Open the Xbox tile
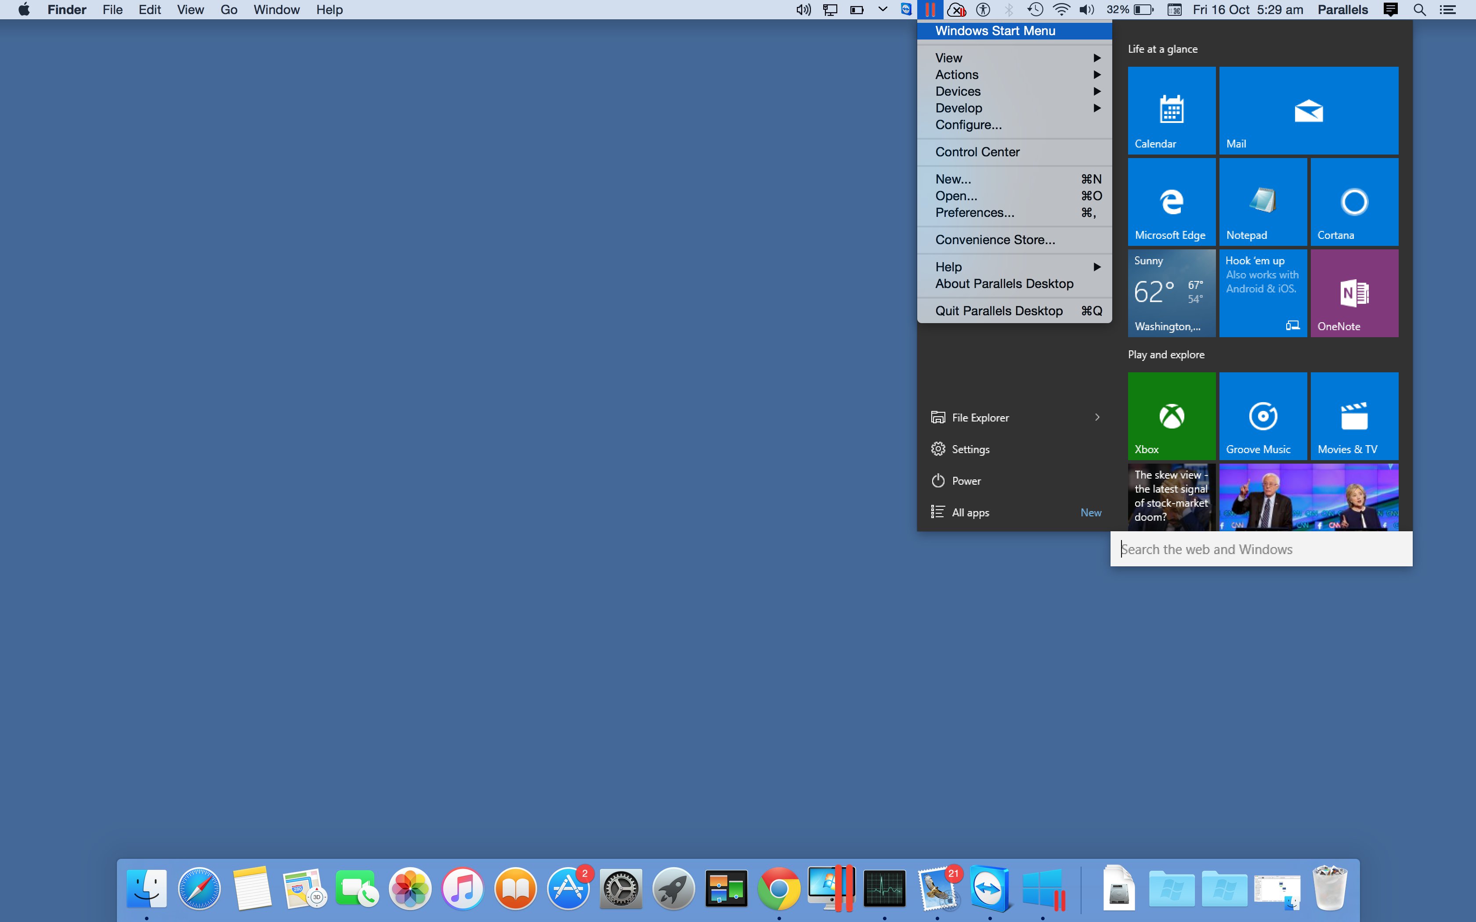The image size is (1476, 922). [1171, 416]
